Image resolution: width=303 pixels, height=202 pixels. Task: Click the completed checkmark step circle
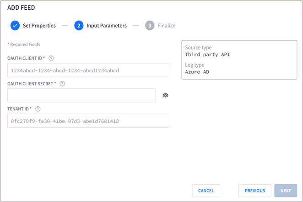15,26
